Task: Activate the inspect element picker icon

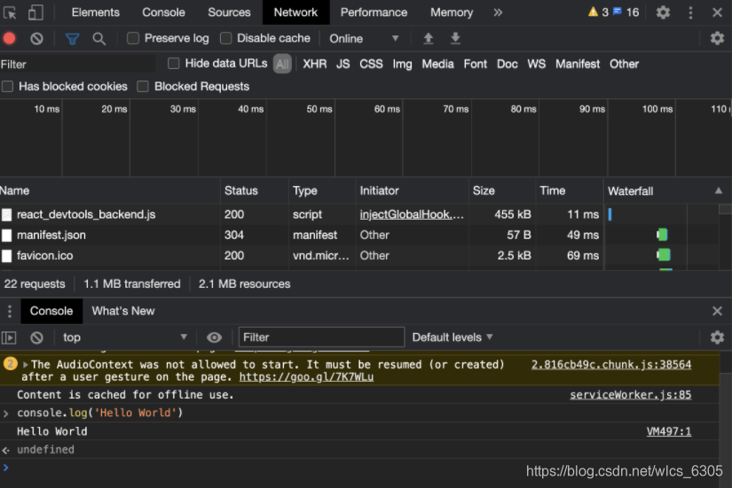Action: (10, 12)
